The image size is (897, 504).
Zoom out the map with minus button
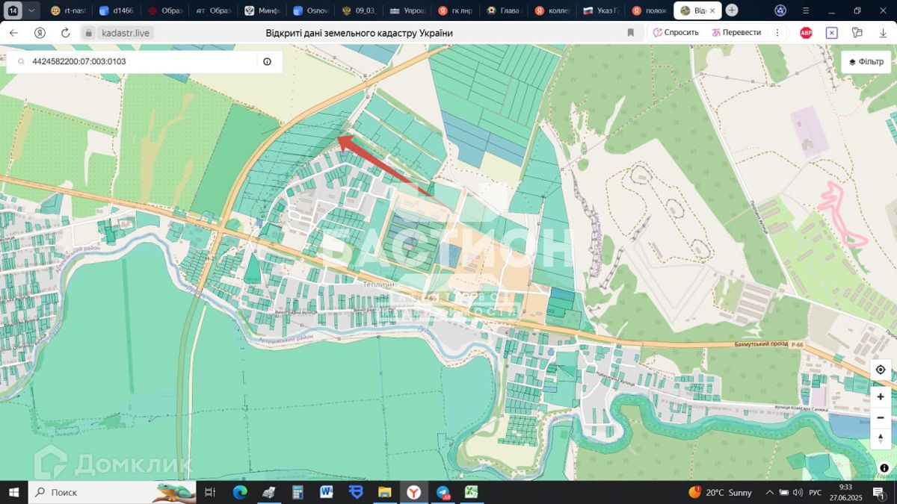(880, 417)
